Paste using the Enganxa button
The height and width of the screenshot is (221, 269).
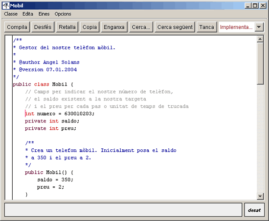(114, 27)
